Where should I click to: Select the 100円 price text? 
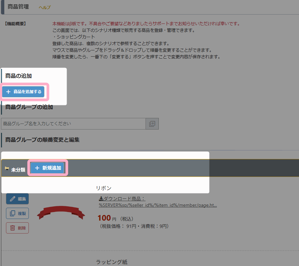pyautogui.click(x=107, y=218)
